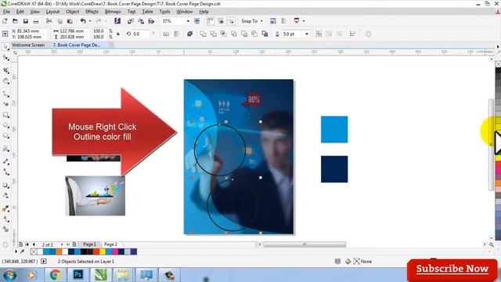Screen dimensions: 501x282
Task: Select the Polygon tool in the toolbox
Action: point(5,136)
